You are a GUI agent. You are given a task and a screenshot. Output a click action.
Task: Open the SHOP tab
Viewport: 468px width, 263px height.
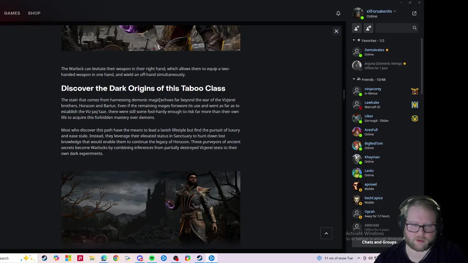34,13
